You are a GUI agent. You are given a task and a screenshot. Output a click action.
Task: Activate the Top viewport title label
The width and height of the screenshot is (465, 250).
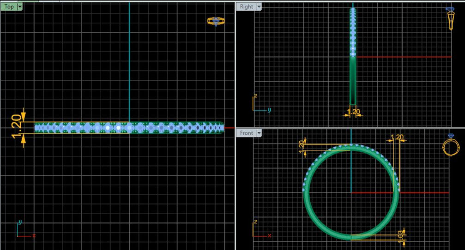pos(9,6)
